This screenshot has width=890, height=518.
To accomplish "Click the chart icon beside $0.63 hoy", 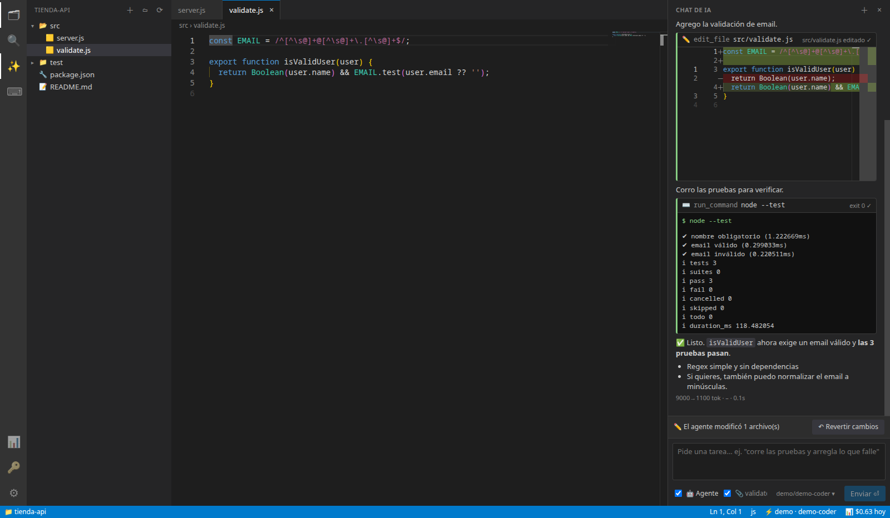I will pyautogui.click(x=849, y=512).
